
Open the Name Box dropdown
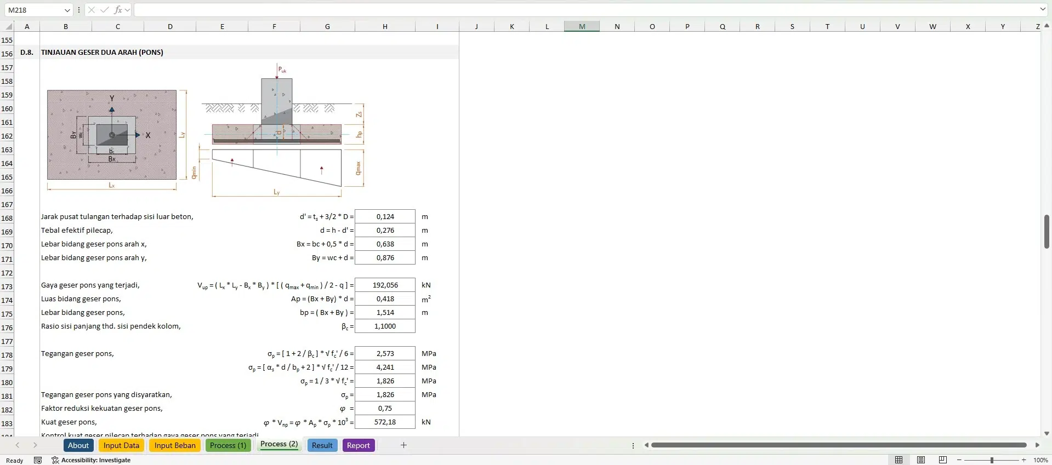(67, 10)
